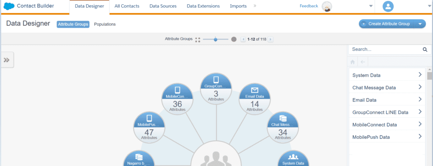Switch to the Populations view
Image resolution: width=433 pixels, height=166 pixels.
(105, 24)
